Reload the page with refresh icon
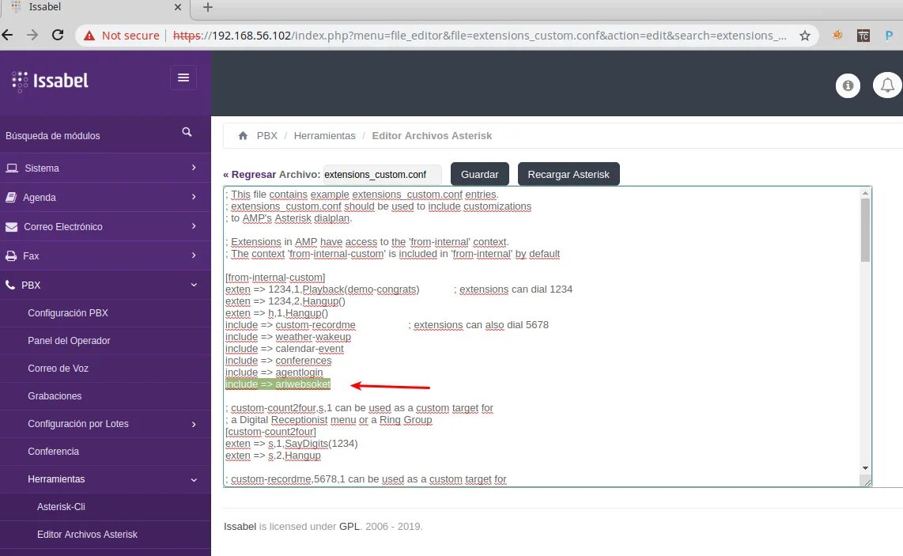The image size is (903, 556). (x=58, y=35)
